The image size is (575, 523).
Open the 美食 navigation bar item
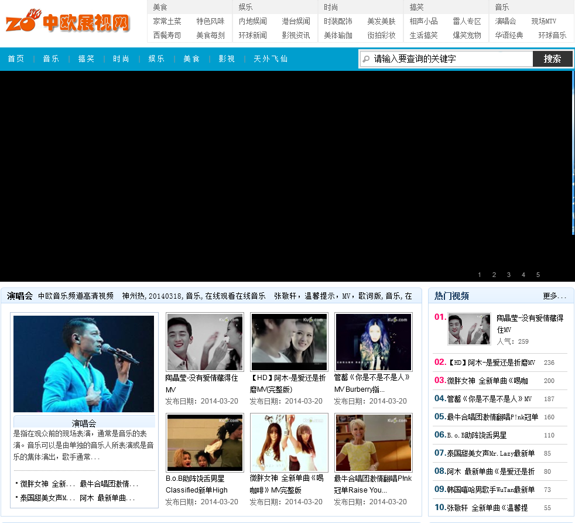point(191,59)
